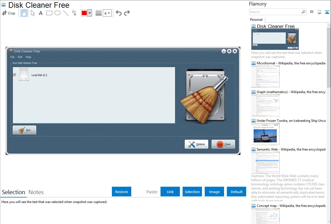331x224 pixels.
Task: Undo the last annotation
Action: 119,13
